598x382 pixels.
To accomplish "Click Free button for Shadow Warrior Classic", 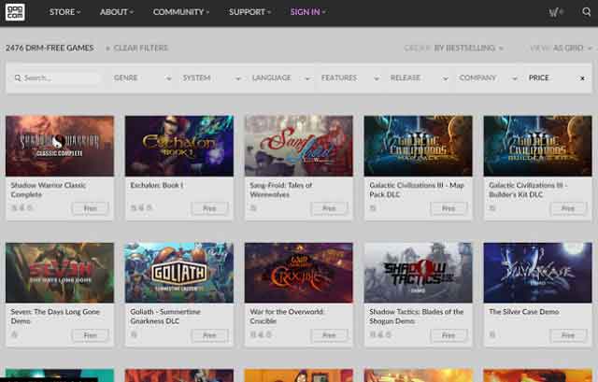I will pos(90,208).
